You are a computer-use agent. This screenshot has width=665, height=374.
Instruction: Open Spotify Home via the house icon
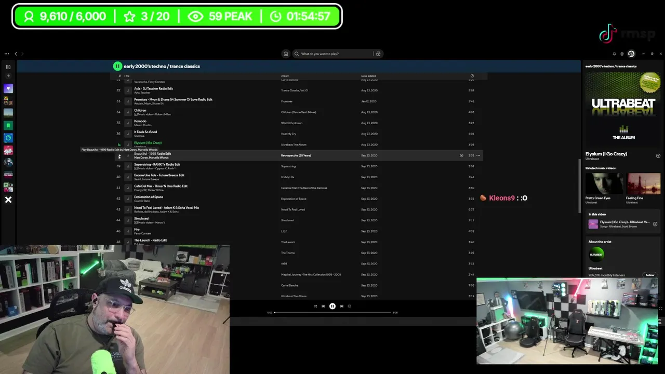(x=285, y=54)
